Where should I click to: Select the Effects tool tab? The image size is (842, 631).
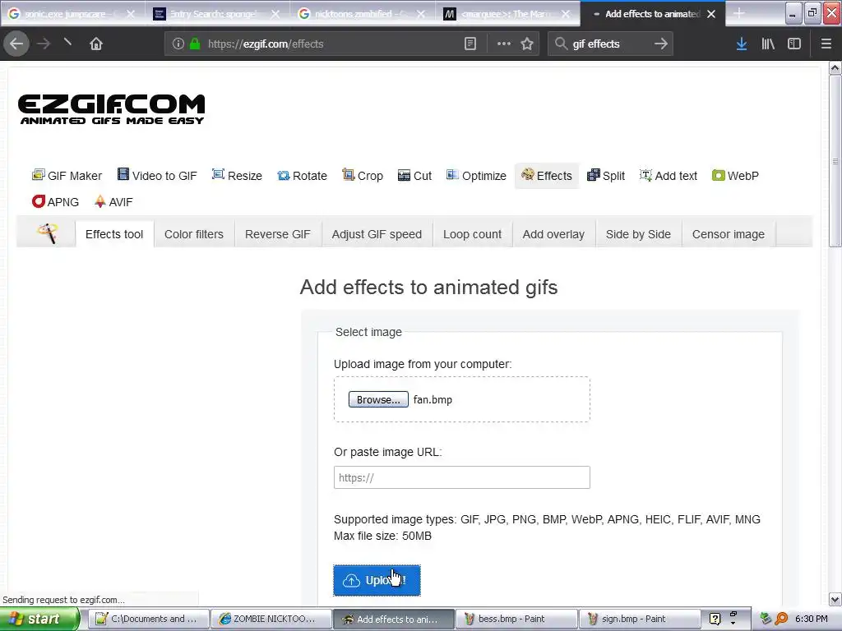pos(114,234)
